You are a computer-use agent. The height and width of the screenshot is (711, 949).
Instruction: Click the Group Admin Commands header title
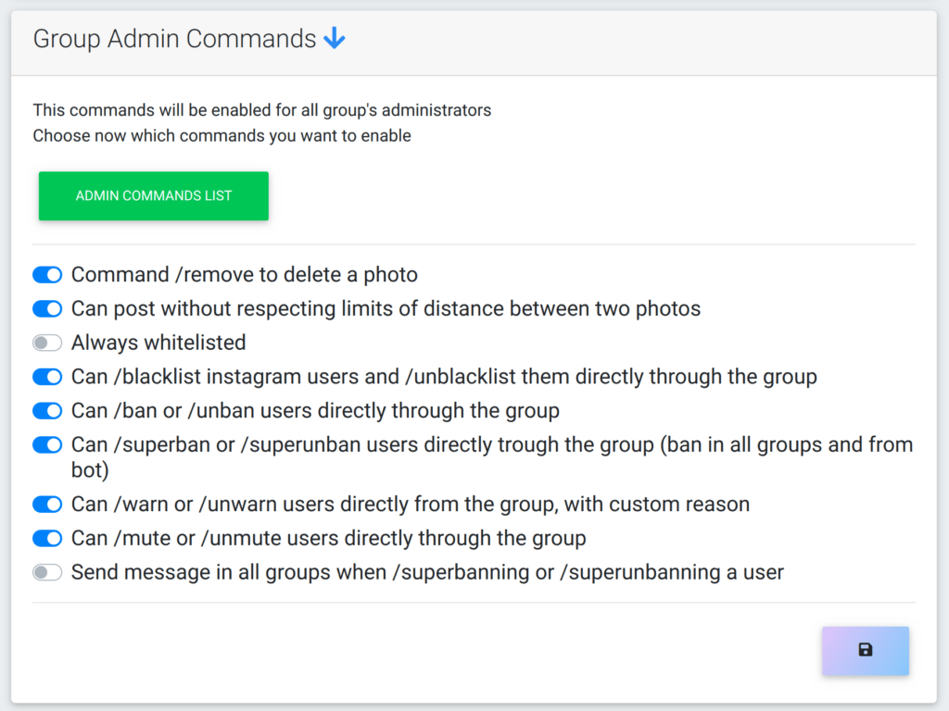tap(174, 39)
